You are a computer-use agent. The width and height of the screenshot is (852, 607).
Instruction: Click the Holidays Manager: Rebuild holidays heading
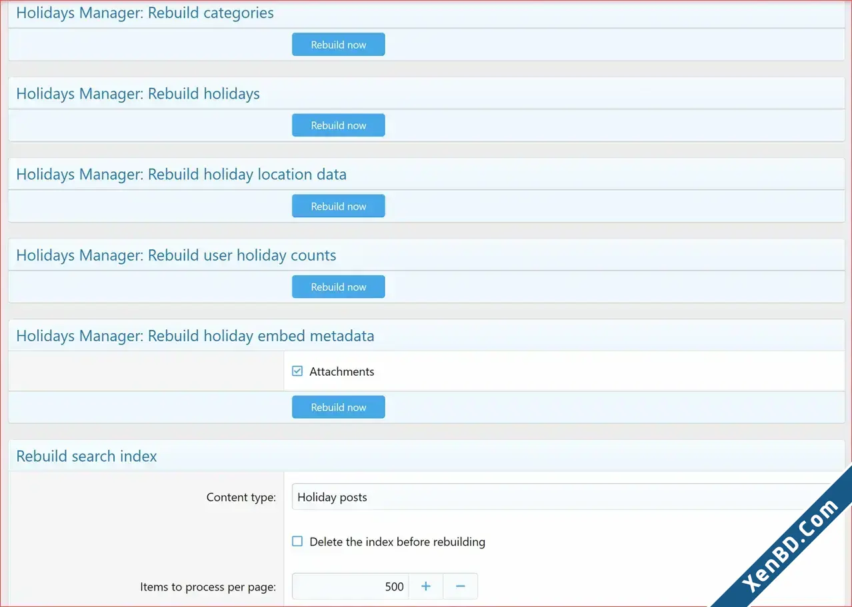pyautogui.click(x=138, y=94)
